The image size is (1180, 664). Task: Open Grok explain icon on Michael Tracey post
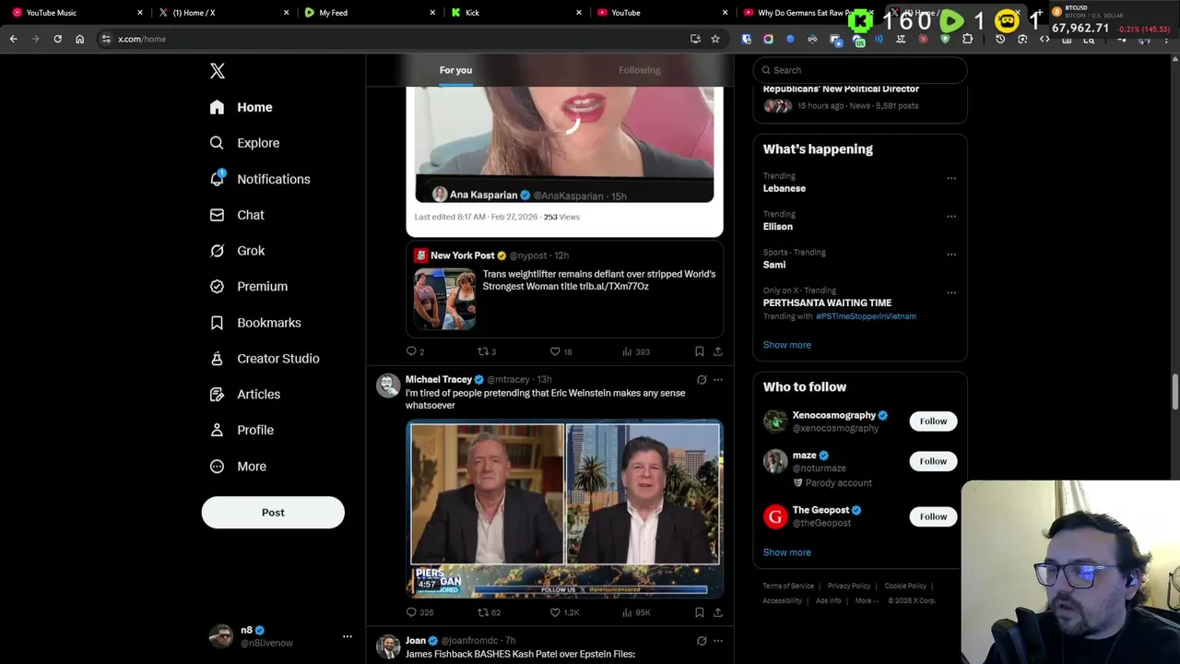[x=702, y=380]
